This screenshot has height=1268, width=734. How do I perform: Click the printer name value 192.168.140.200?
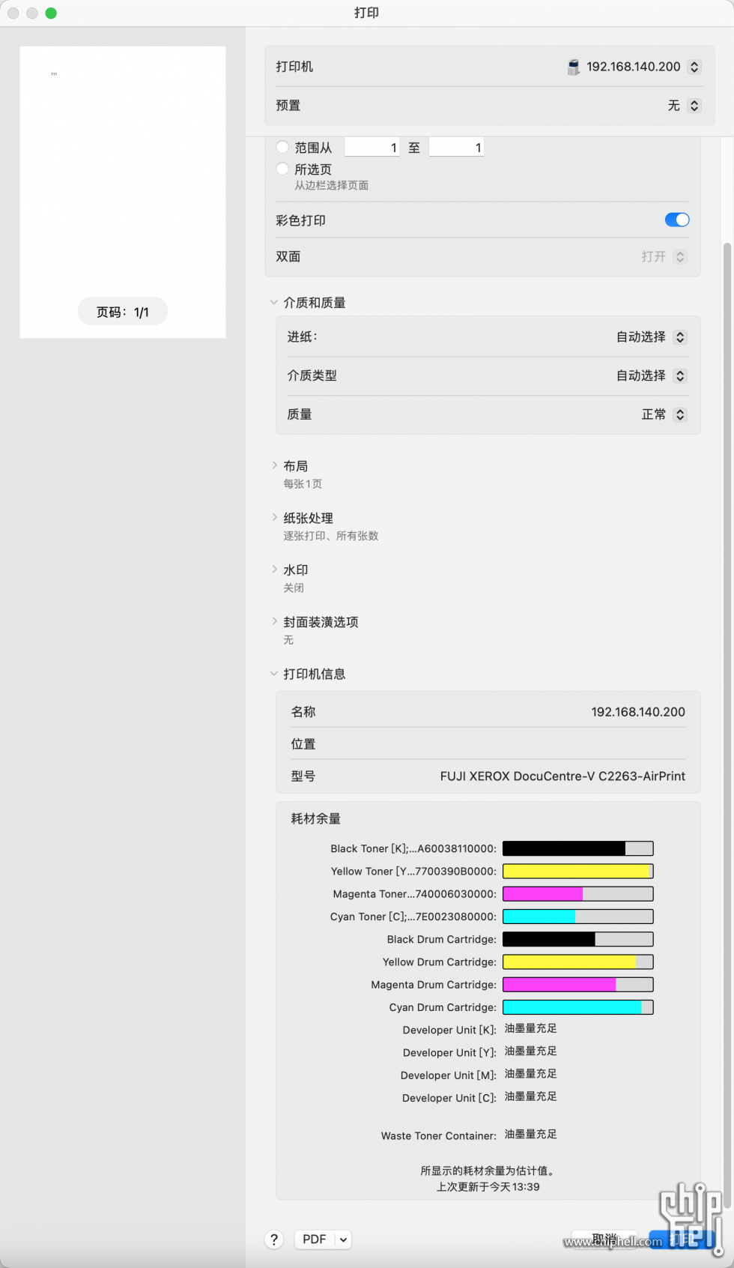coord(638,712)
